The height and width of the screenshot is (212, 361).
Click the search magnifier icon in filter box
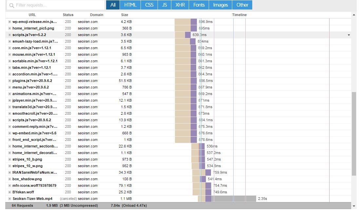pos(11,5)
